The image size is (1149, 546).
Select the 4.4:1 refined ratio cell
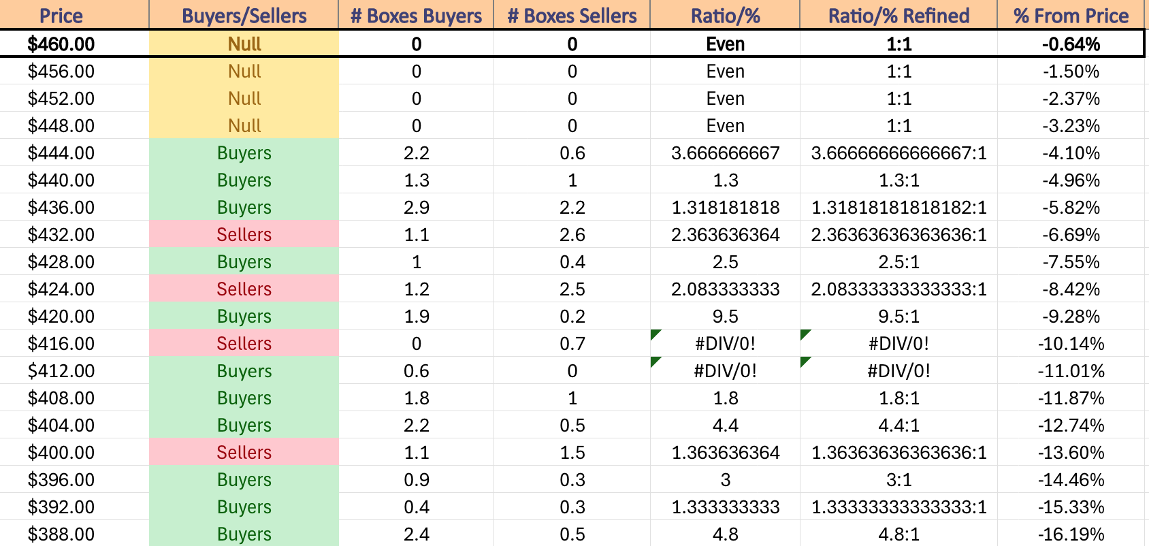tap(899, 425)
